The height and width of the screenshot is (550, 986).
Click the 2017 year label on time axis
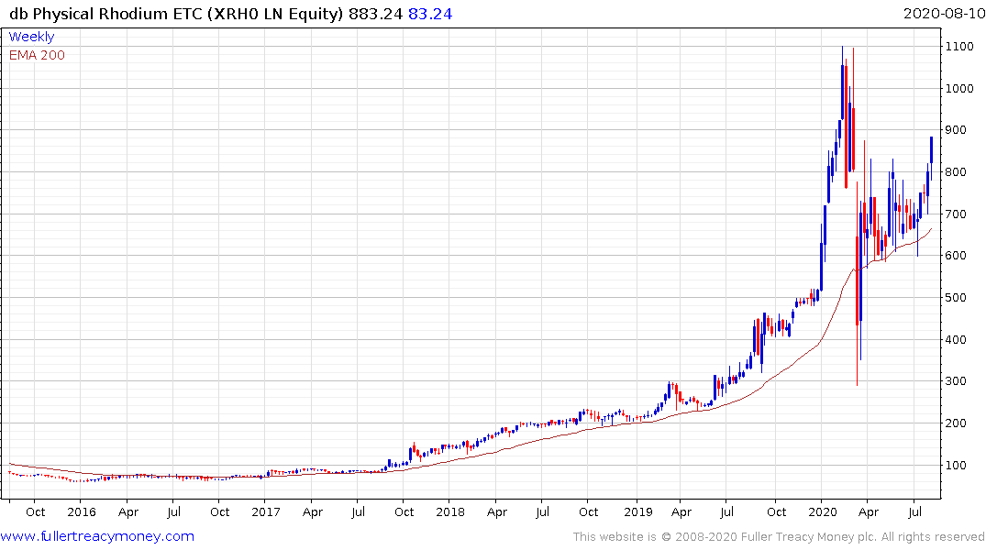point(266,512)
